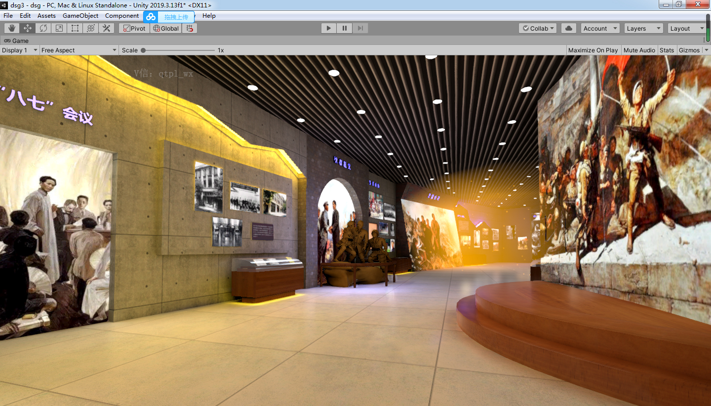This screenshot has width=711, height=406.
Task: Open the Collab dropdown
Action: click(538, 28)
